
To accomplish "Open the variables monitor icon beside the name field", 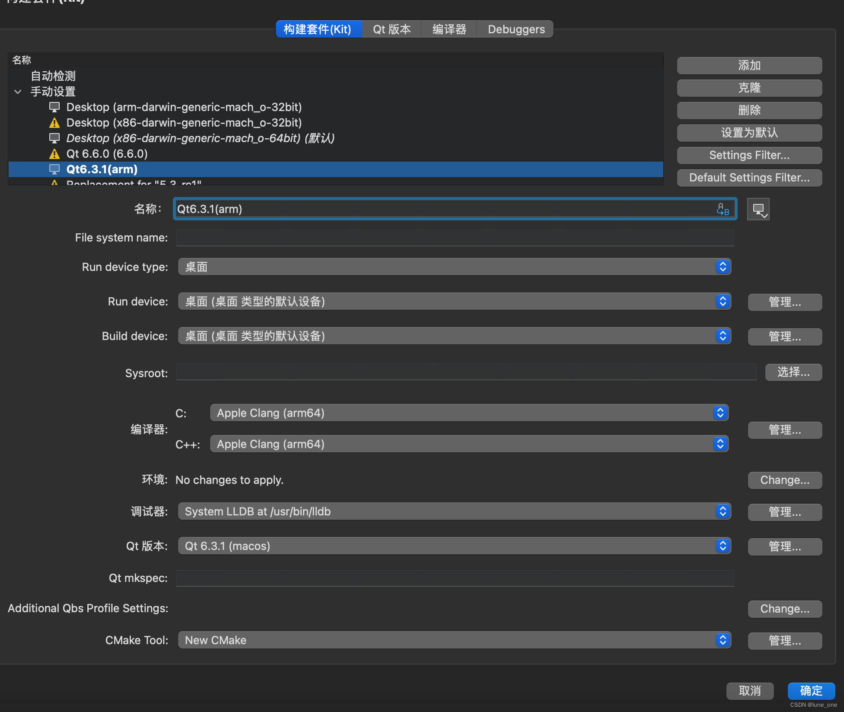I will (x=758, y=209).
